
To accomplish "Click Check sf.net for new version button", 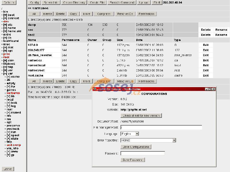I will point(141,116).
